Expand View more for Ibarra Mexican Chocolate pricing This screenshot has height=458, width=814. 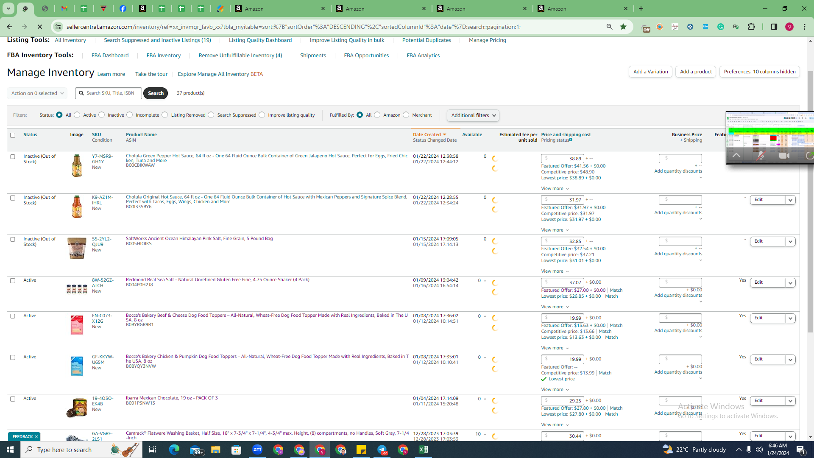click(555, 425)
